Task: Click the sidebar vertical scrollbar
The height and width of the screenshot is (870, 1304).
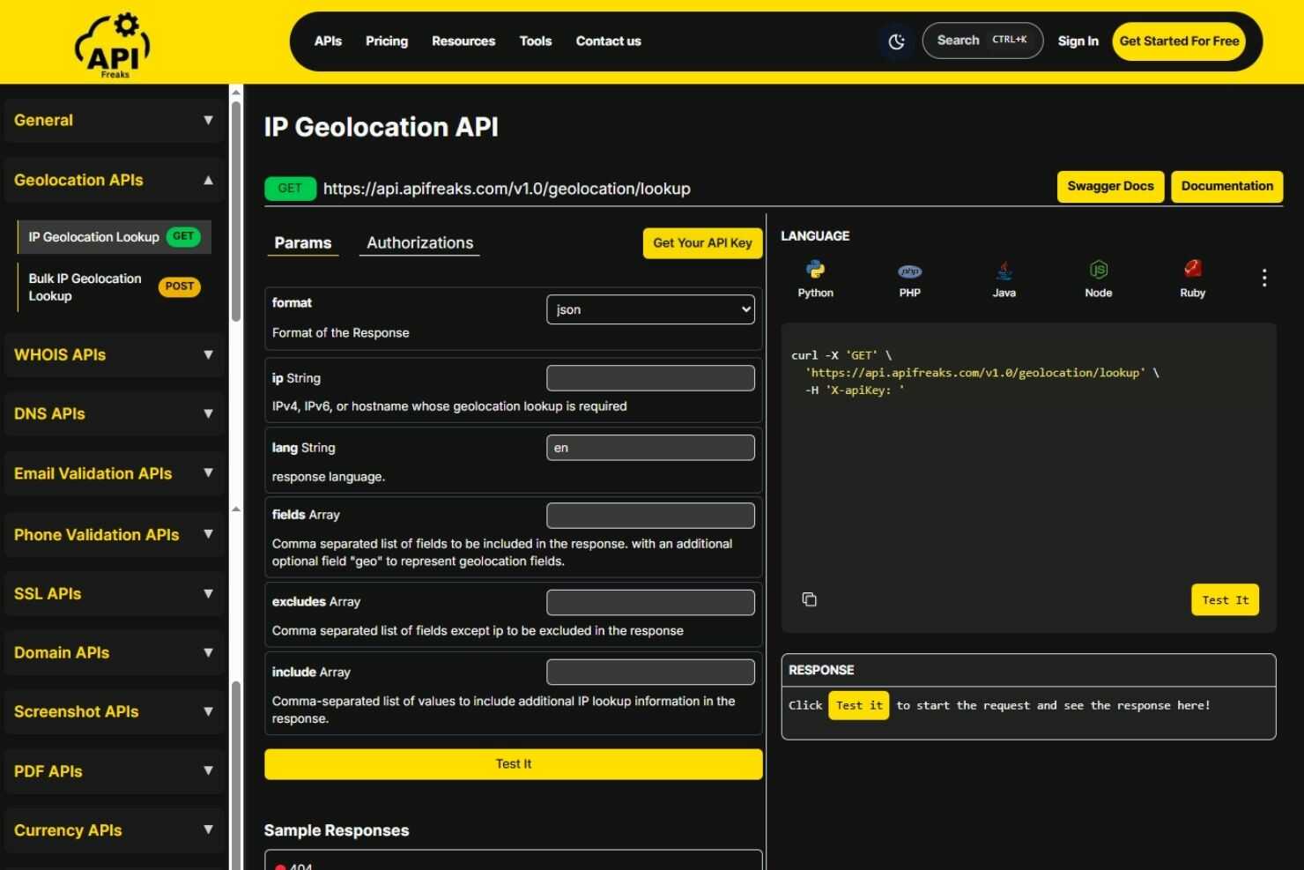Action: (x=235, y=212)
